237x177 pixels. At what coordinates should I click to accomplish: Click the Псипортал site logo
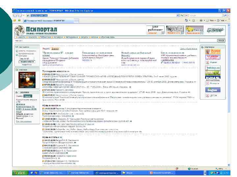click(36, 30)
